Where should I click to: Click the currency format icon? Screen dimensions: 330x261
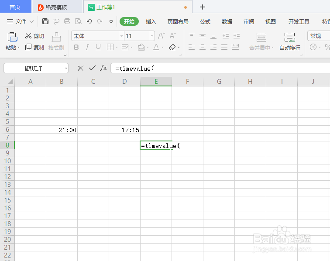pyautogui.click(x=313, y=47)
